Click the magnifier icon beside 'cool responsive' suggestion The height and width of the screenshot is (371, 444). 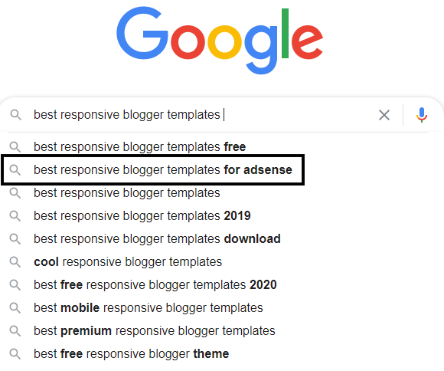click(15, 262)
